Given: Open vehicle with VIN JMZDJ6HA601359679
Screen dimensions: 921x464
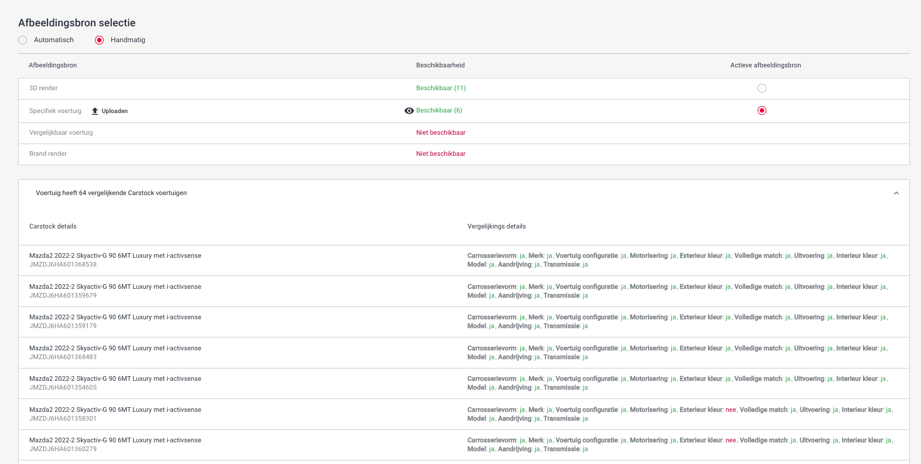Looking at the screenshot, I should [x=63, y=296].
